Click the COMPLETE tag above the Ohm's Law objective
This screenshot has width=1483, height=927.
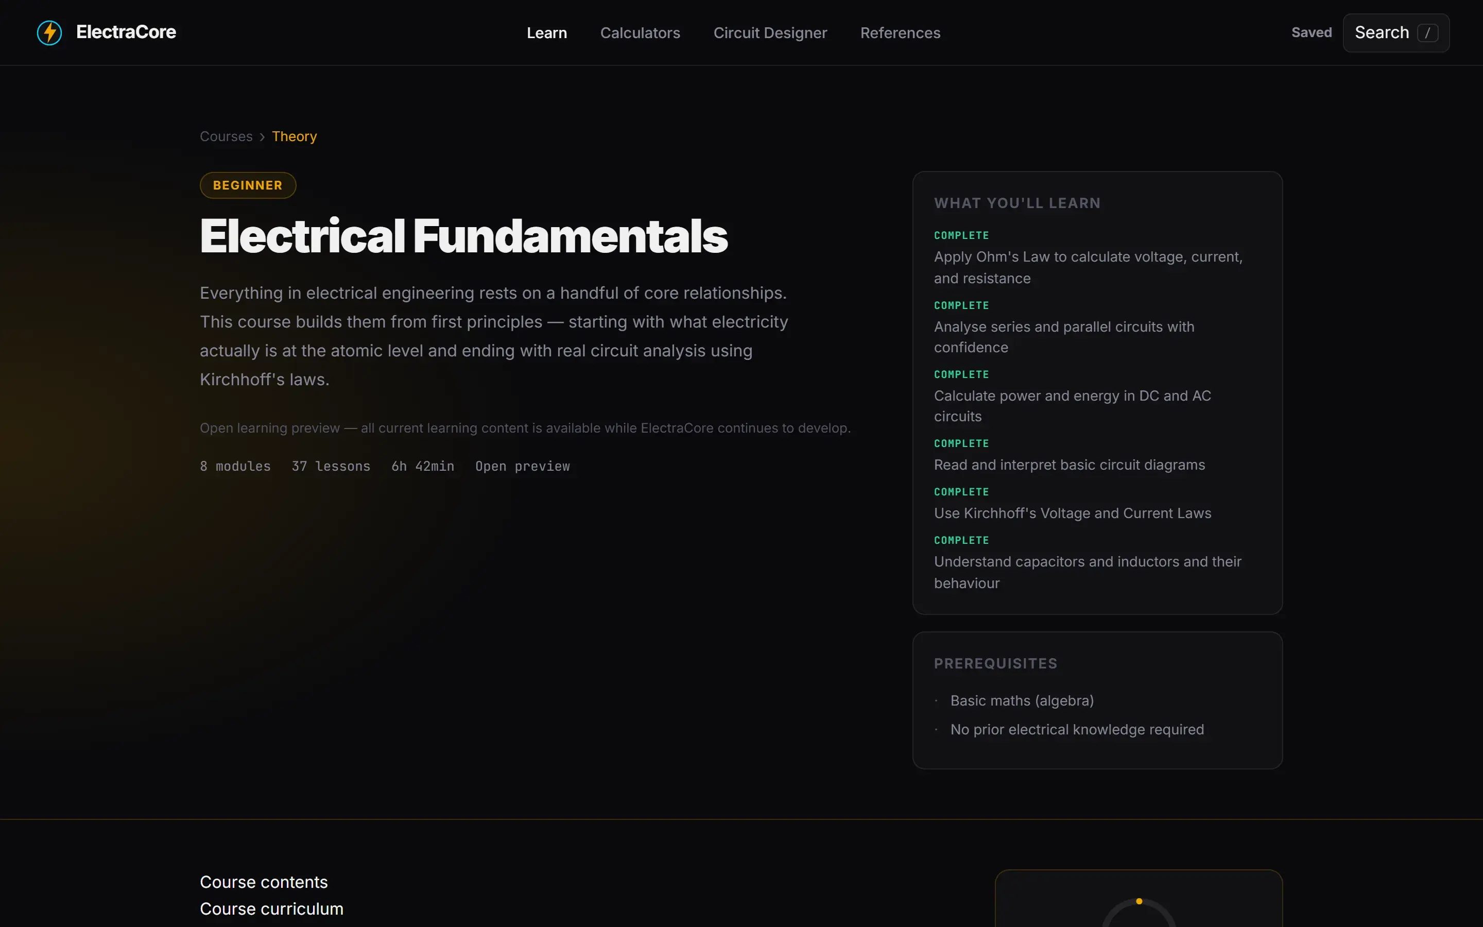coord(961,235)
